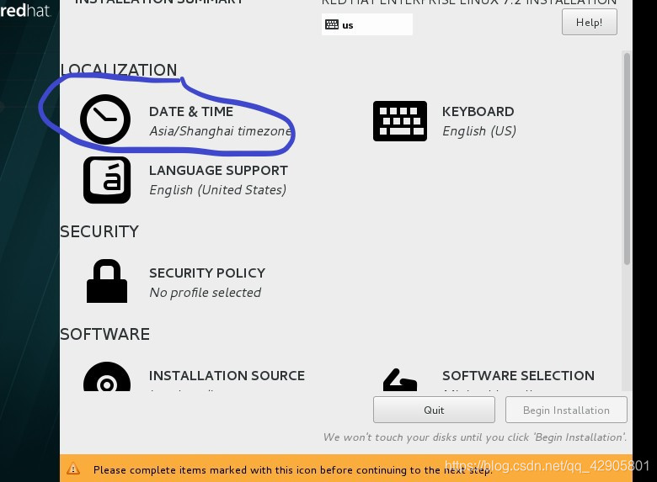Click the SECURITY section heading
657x482 pixels.
99,231
